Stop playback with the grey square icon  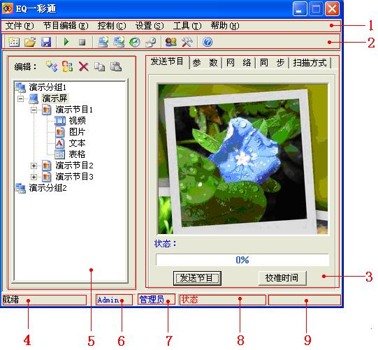tap(82, 42)
